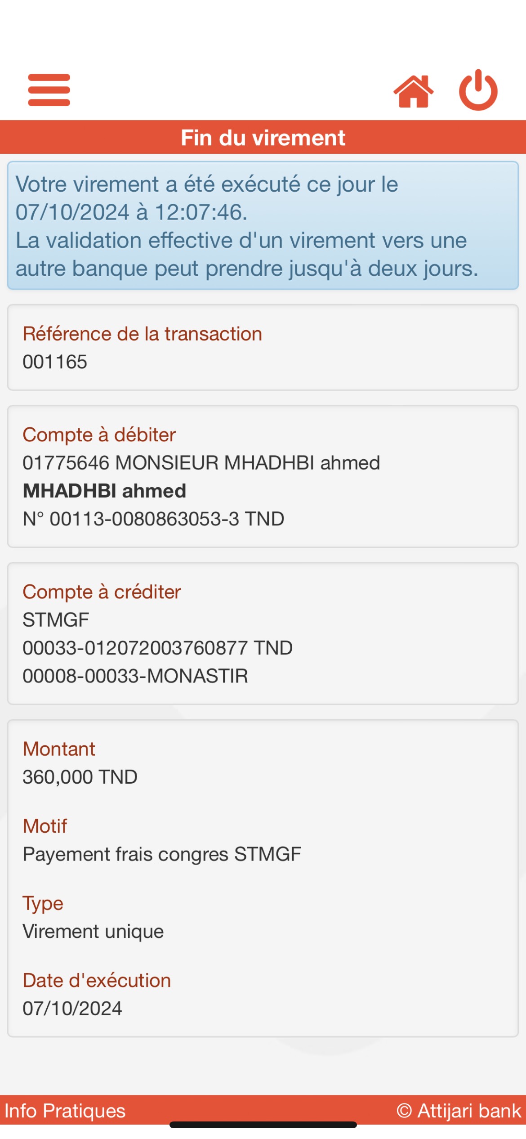Viewport: 526px width, 1139px height.
Task: Tap the Compte à créditer heading
Action: pyautogui.click(x=102, y=592)
